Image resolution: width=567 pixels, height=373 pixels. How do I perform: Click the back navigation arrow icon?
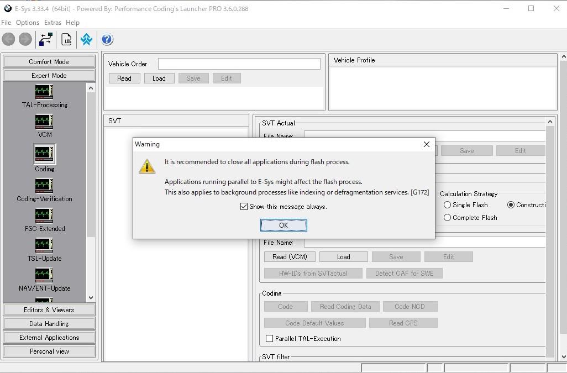tap(9, 39)
